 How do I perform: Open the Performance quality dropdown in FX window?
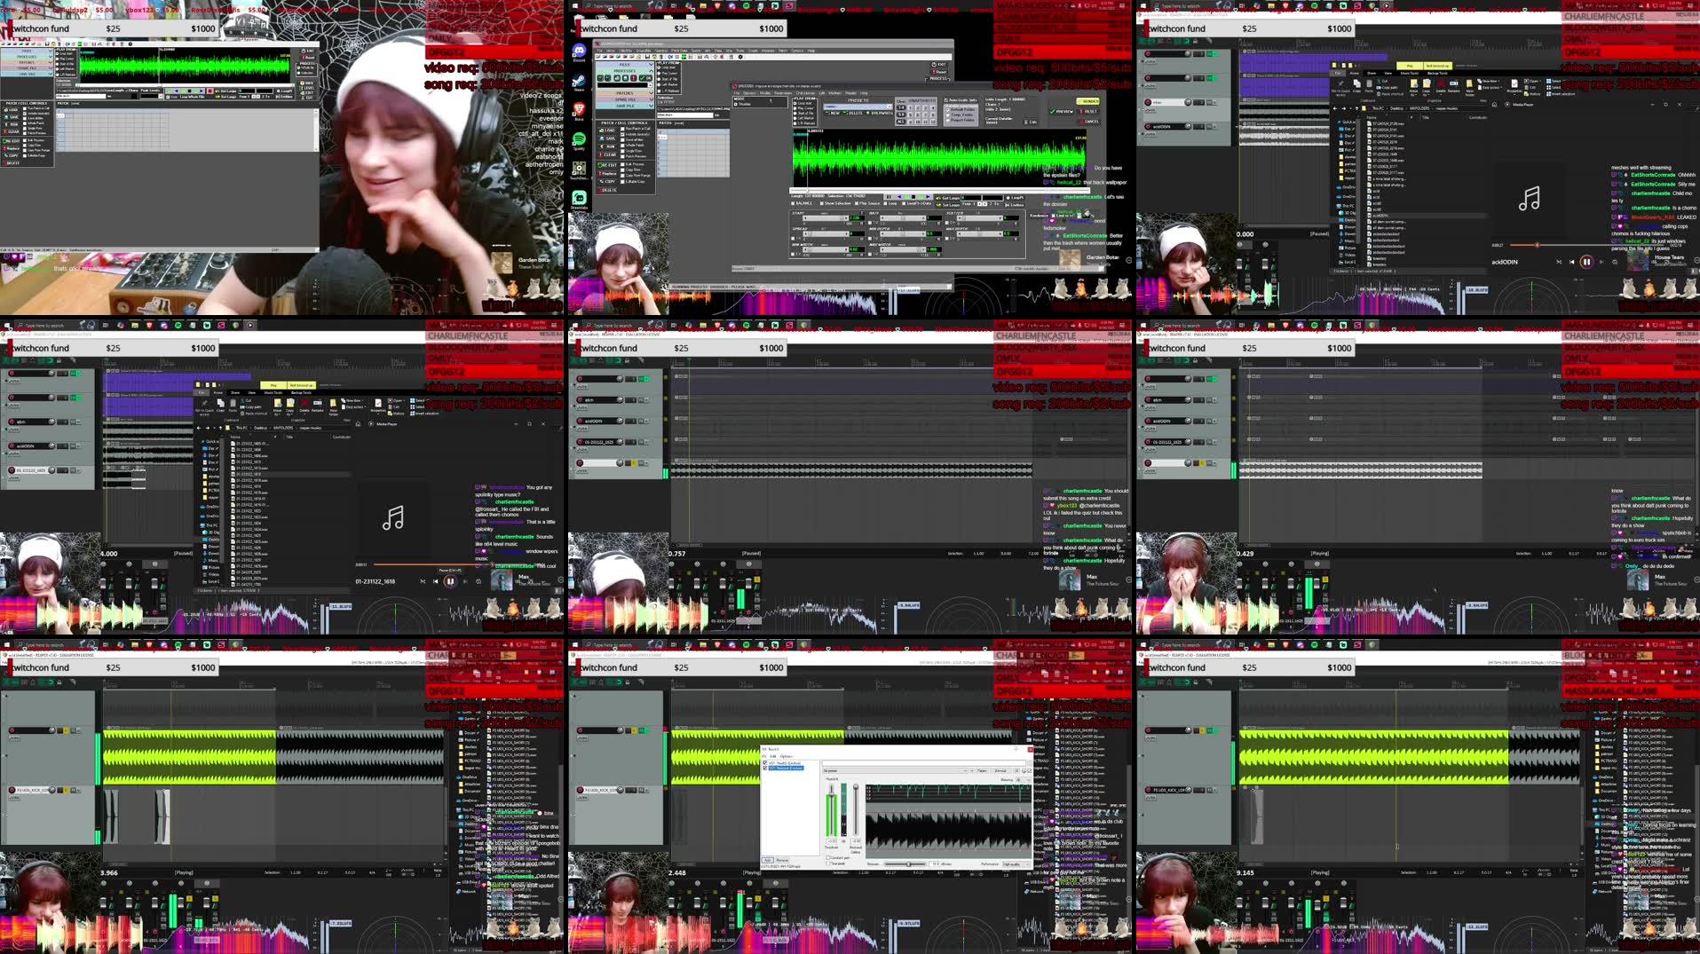1015,863
